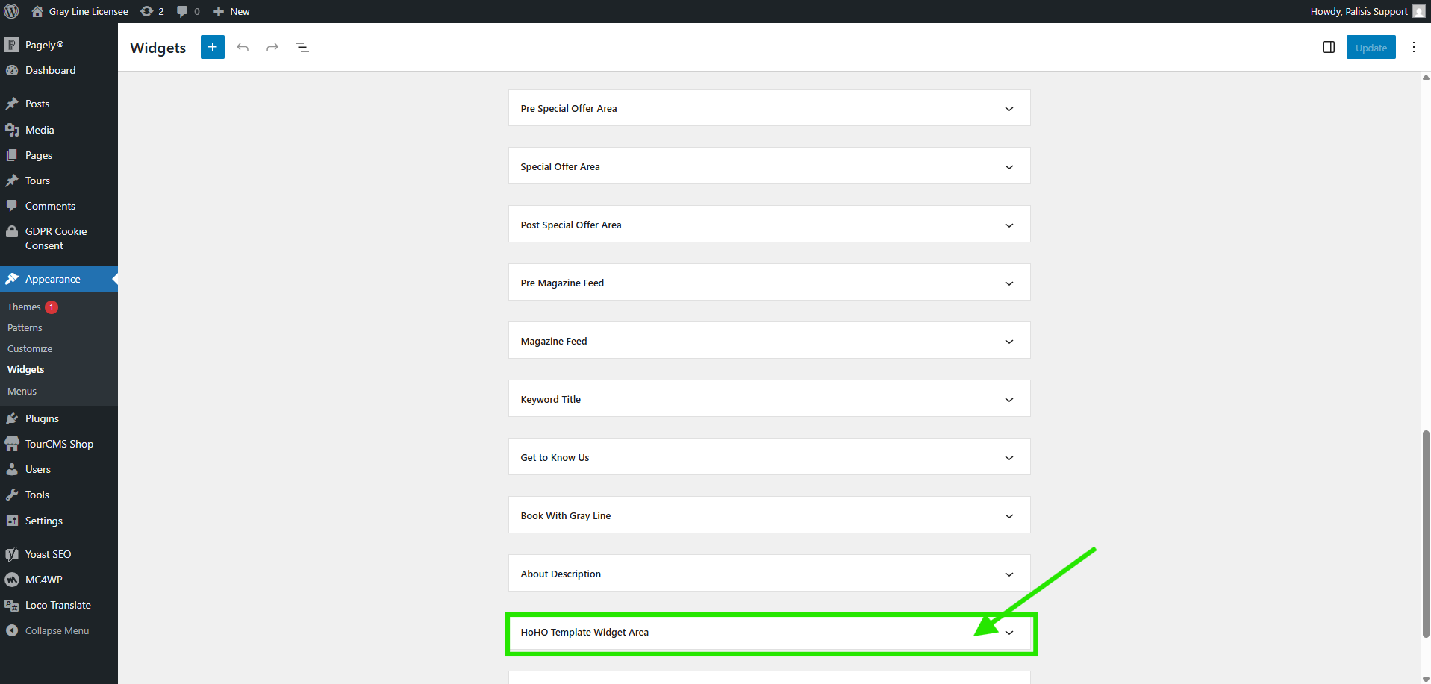Open the Menus submenu item
The height and width of the screenshot is (684, 1431).
[22, 391]
